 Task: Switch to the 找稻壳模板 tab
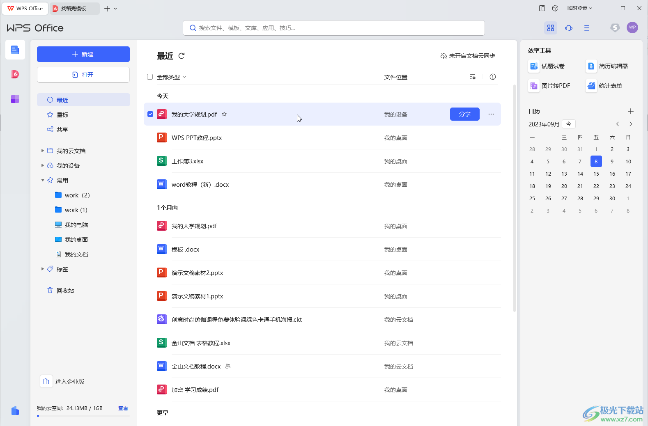click(74, 8)
